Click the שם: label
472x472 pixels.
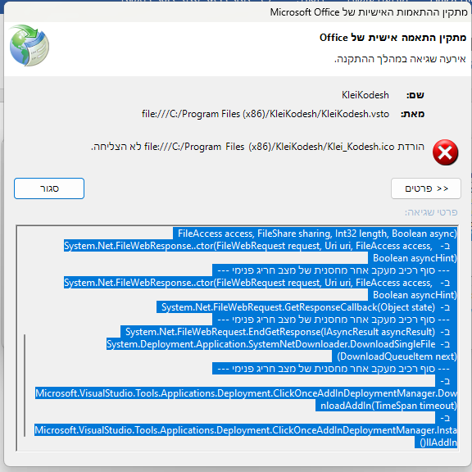point(415,95)
